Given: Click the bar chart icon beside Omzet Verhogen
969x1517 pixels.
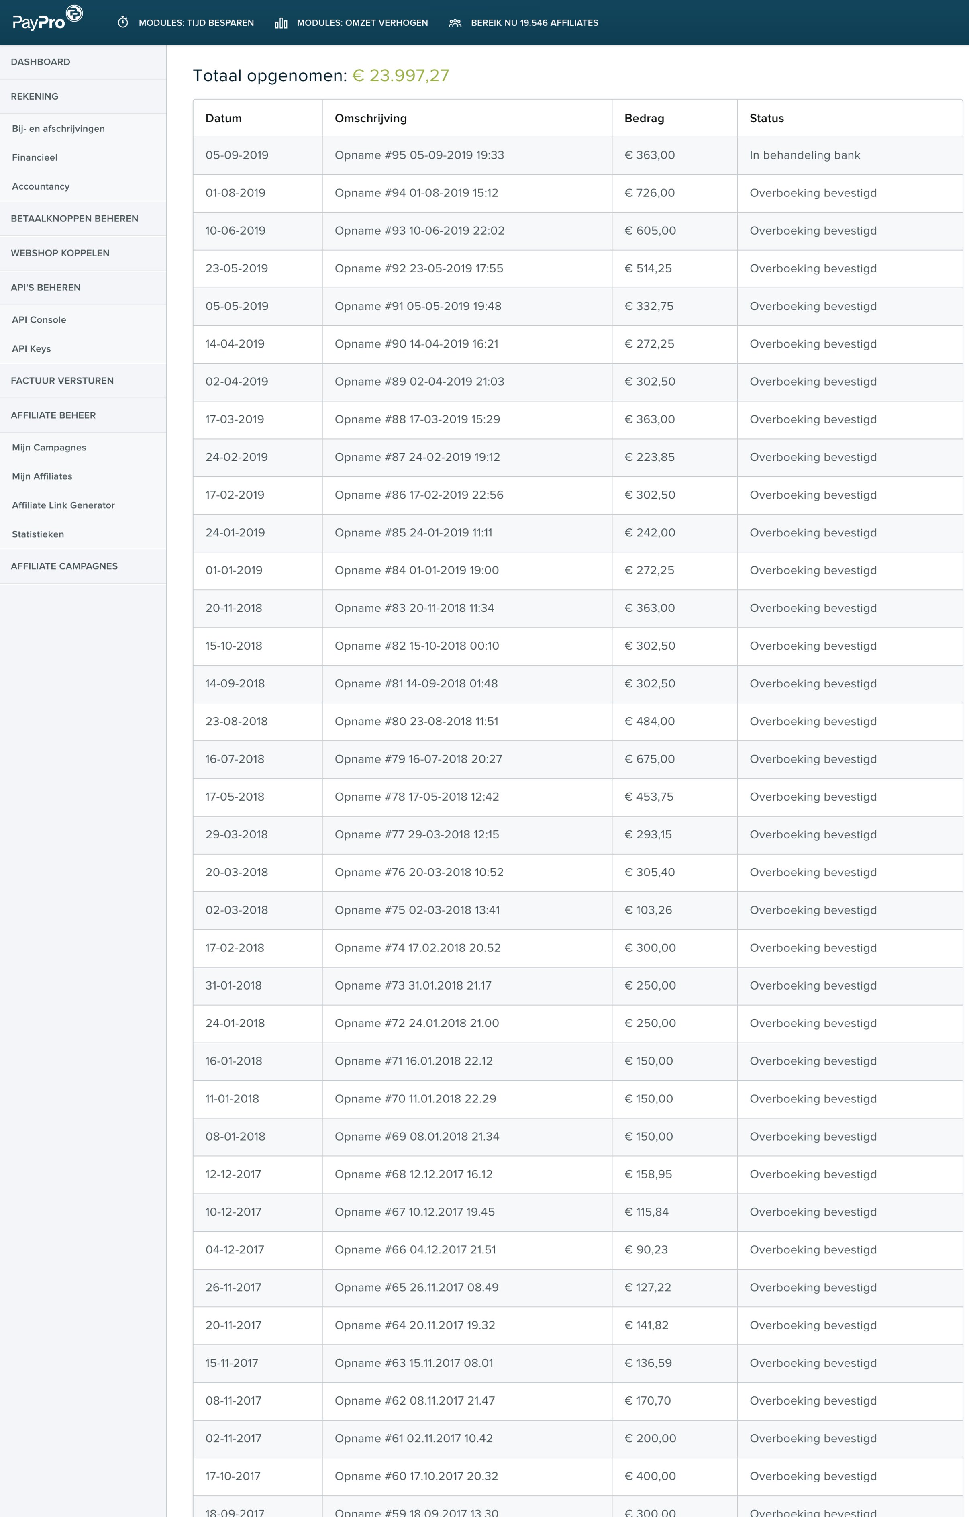Looking at the screenshot, I should pyautogui.click(x=281, y=23).
